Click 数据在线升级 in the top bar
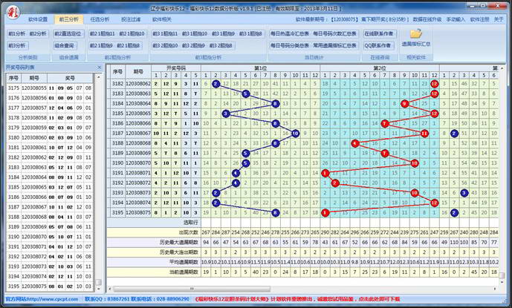512x308 pixels. point(427,19)
